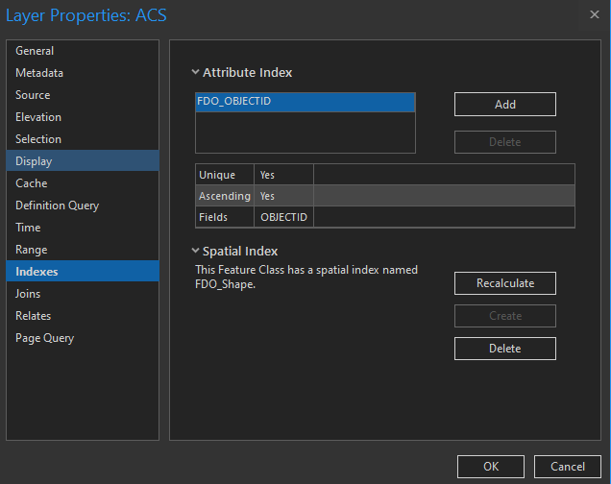
Task: Switch to the Time tab
Action: pos(28,228)
